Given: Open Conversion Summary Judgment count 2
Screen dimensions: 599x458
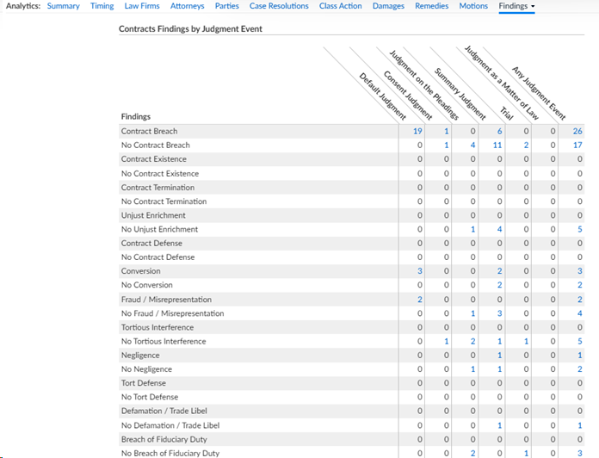Looking at the screenshot, I should pos(499,271).
